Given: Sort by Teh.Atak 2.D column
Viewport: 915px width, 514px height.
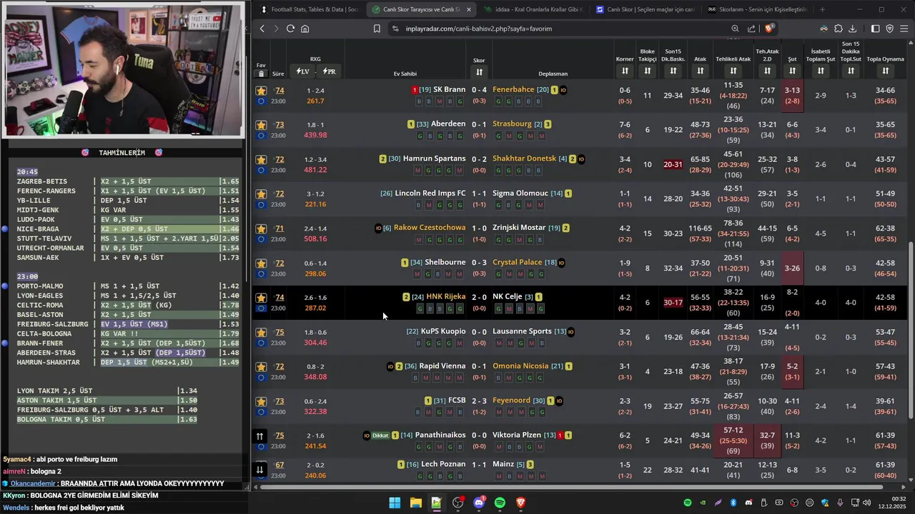Looking at the screenshot, I should pyautogui.click(x=767, y=71).
